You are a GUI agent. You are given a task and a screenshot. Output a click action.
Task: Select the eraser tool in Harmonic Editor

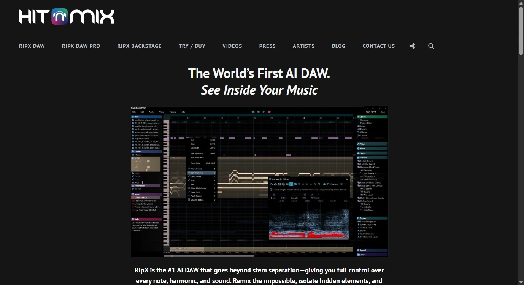(x=276, y=184)
